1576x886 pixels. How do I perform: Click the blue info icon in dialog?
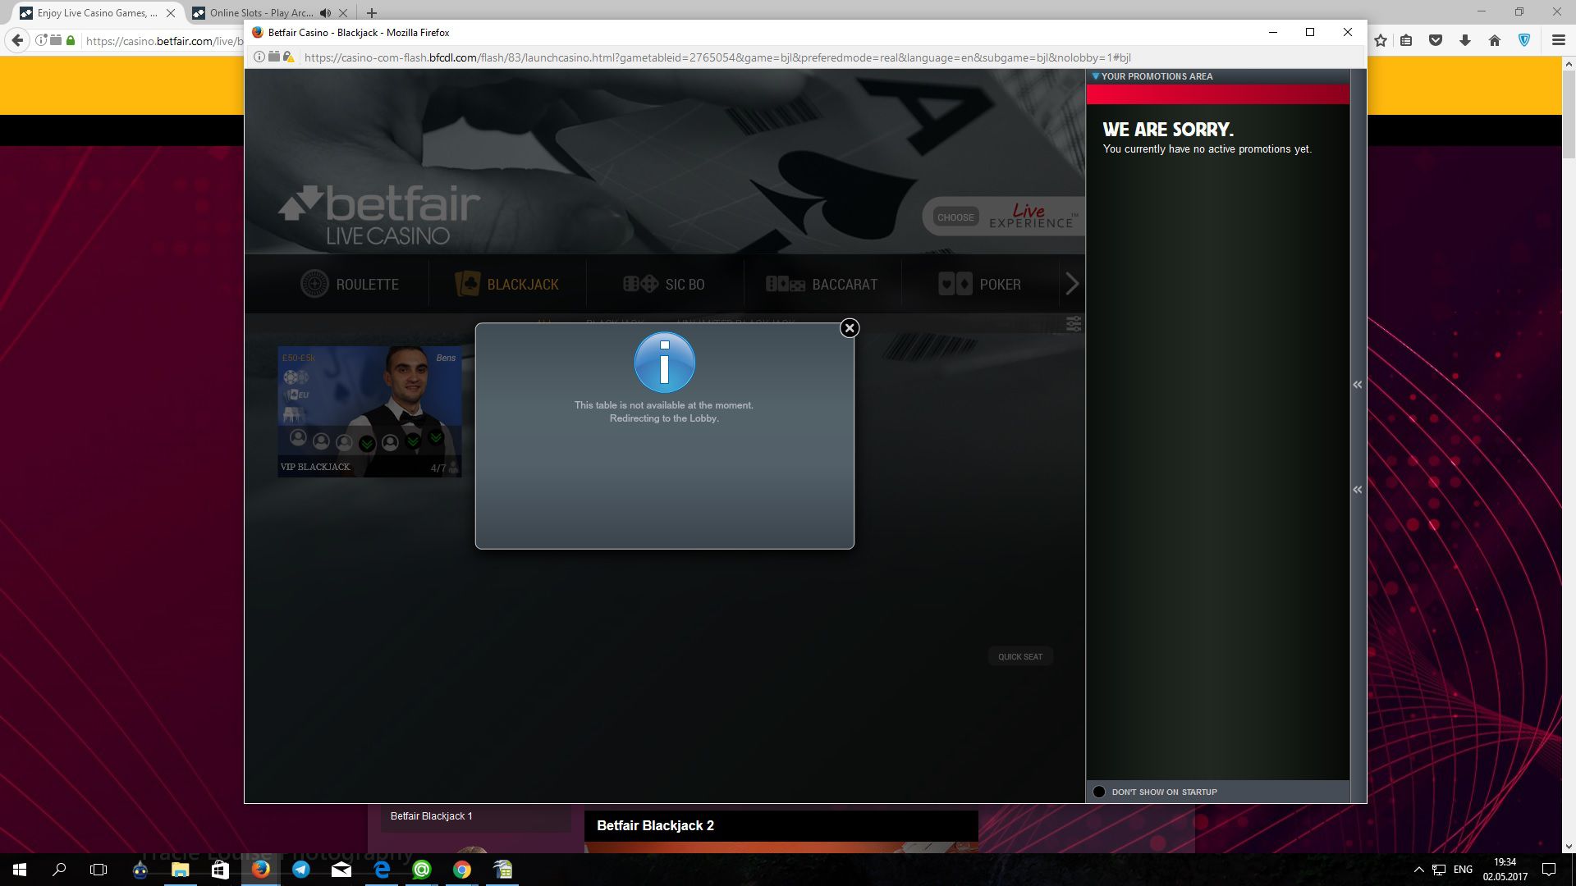click(x=665, y=363)
